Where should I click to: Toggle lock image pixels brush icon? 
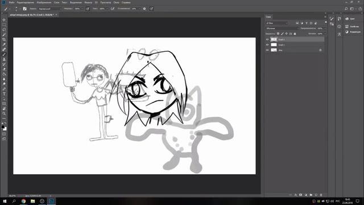pyautogui.click(x=282, y=34)
